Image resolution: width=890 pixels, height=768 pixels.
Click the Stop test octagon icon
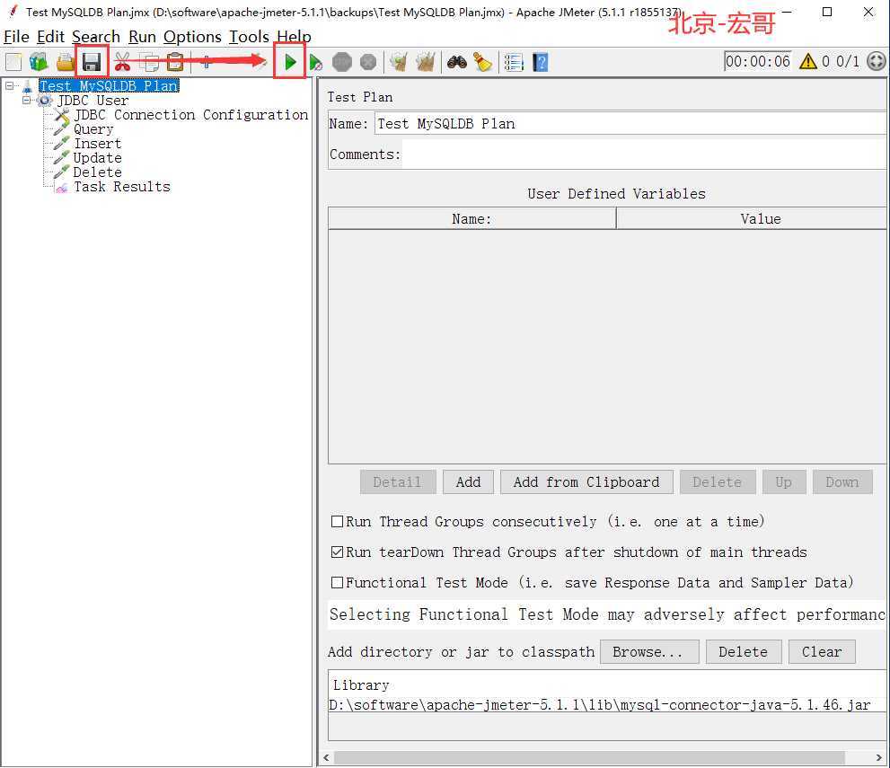point(341,62)
